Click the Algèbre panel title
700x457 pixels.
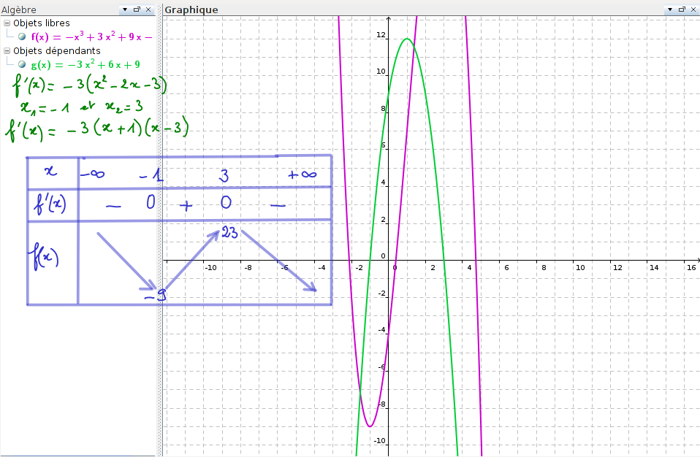pos(20,9)
